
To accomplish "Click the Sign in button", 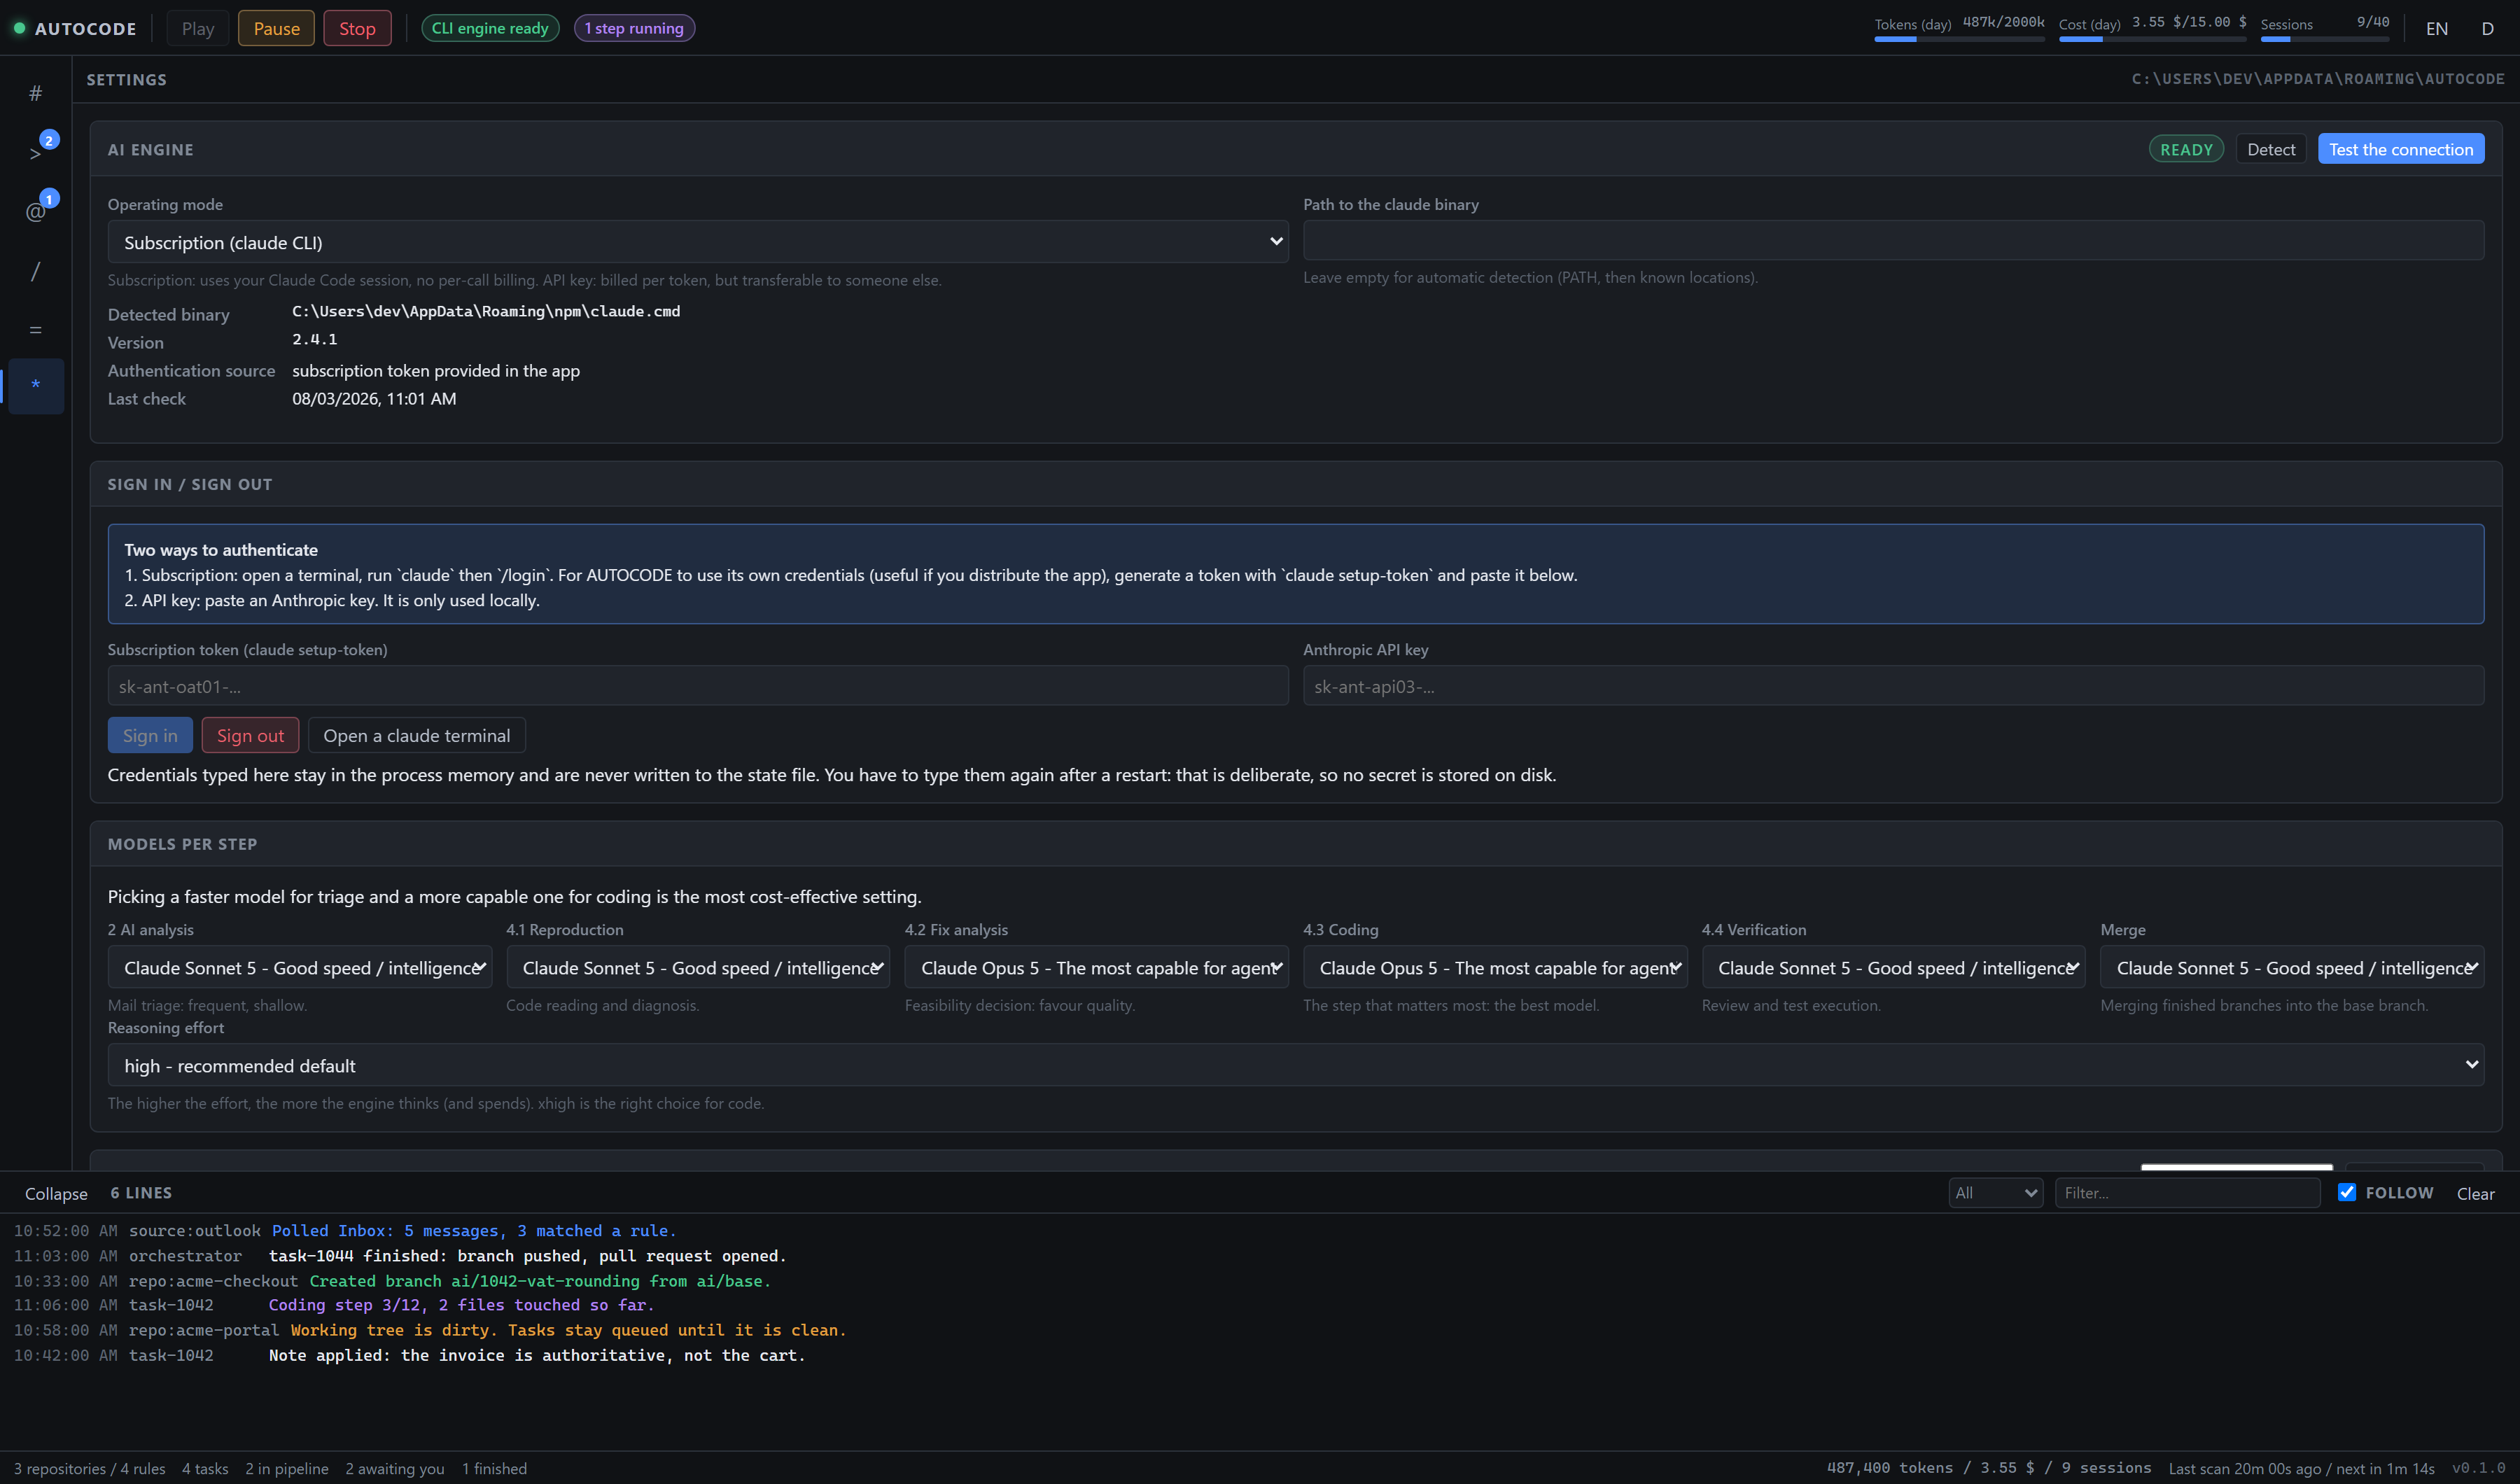I will point(150,735).
